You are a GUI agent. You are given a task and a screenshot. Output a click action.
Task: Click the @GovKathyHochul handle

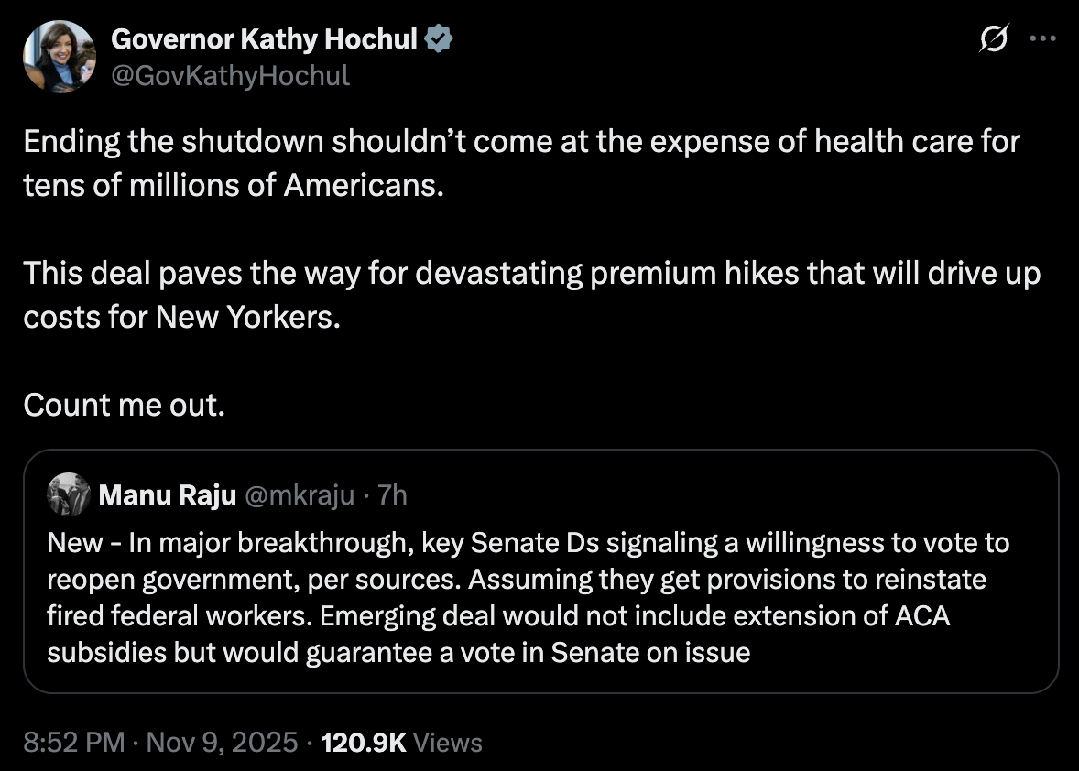click(x=230, y=74)
